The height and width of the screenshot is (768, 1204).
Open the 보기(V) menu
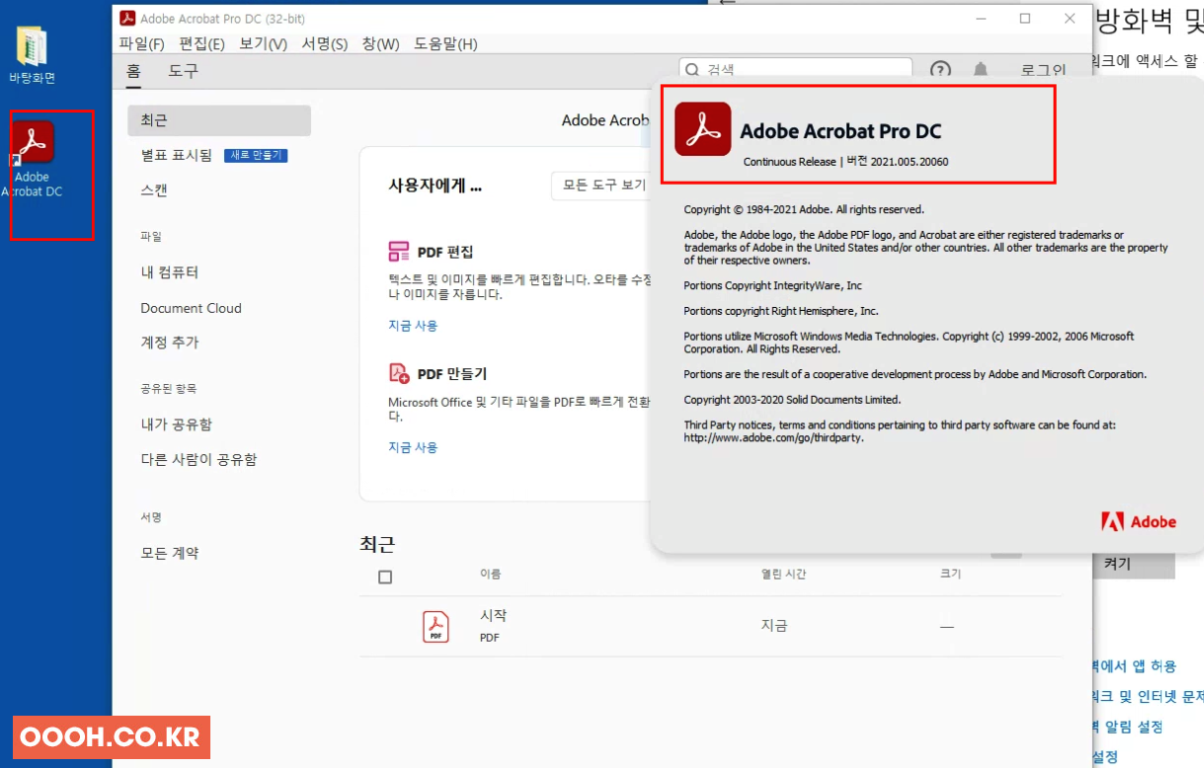(263, 43)
